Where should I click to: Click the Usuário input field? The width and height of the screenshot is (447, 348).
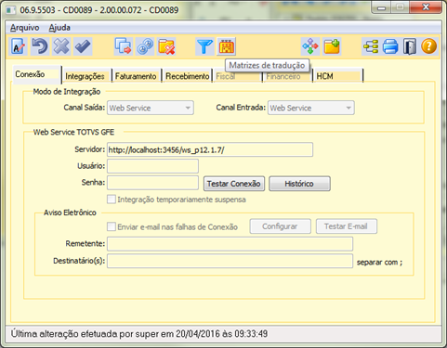coord(152,166)
